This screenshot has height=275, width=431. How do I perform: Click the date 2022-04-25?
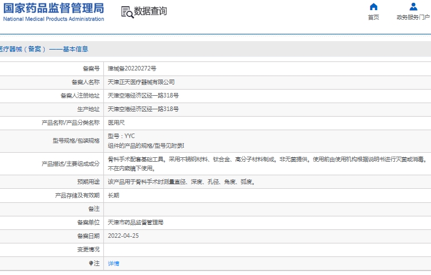pos(123,236)
